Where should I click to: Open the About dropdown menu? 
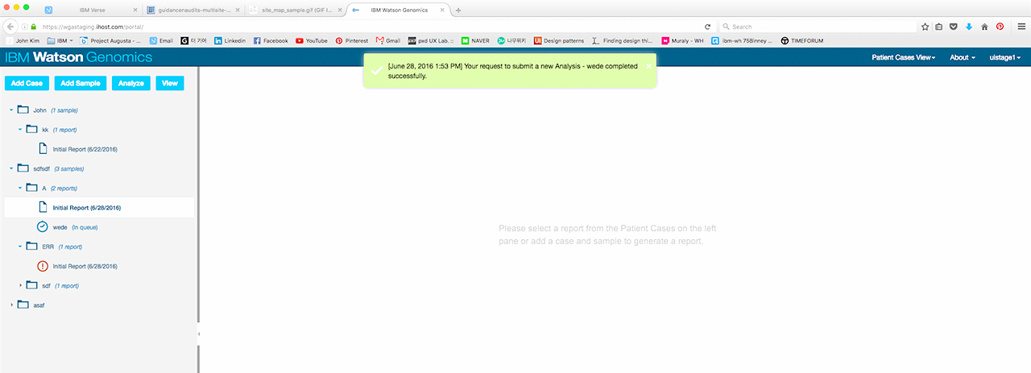coord(962,58)
